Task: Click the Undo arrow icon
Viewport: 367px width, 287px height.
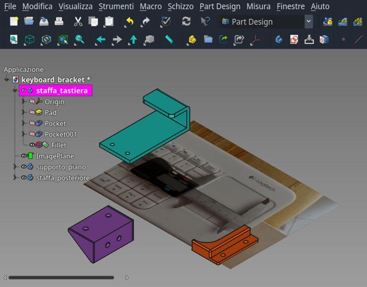Action: click(129, 22)
